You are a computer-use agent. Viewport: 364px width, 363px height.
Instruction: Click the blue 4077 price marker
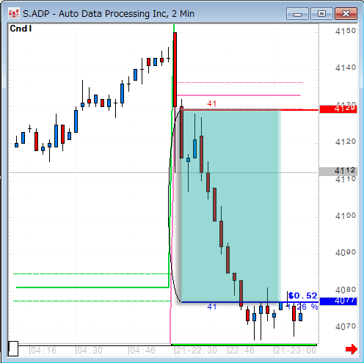click(338, 301)
